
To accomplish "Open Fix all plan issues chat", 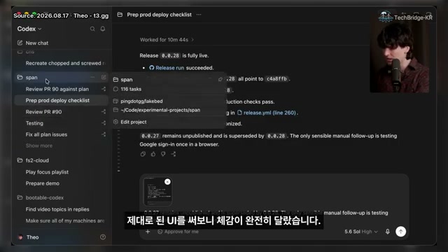I will click(x=46, y=134).
